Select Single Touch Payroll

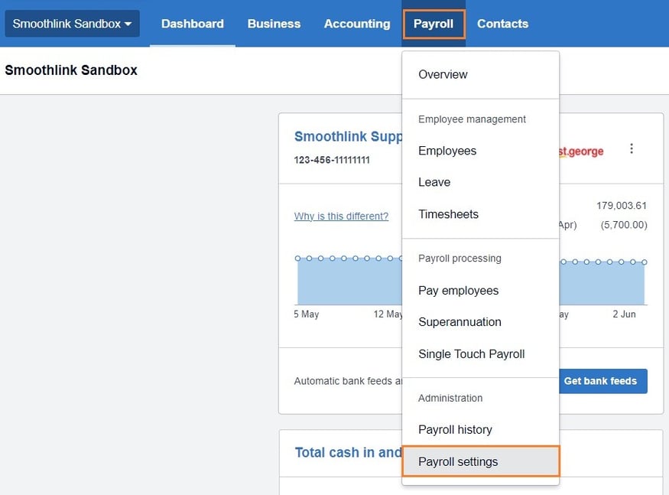coord(471,354)
